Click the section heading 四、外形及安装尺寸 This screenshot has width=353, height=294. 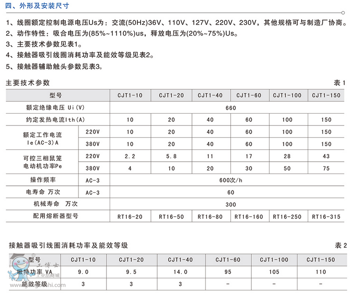[38, 5]
